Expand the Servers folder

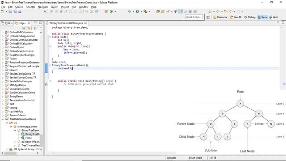pyautogui.click(x=3, y=70)
